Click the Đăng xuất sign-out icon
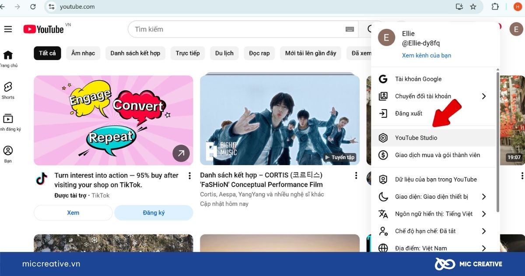525x276 pixels. click(x=383, y=113)
